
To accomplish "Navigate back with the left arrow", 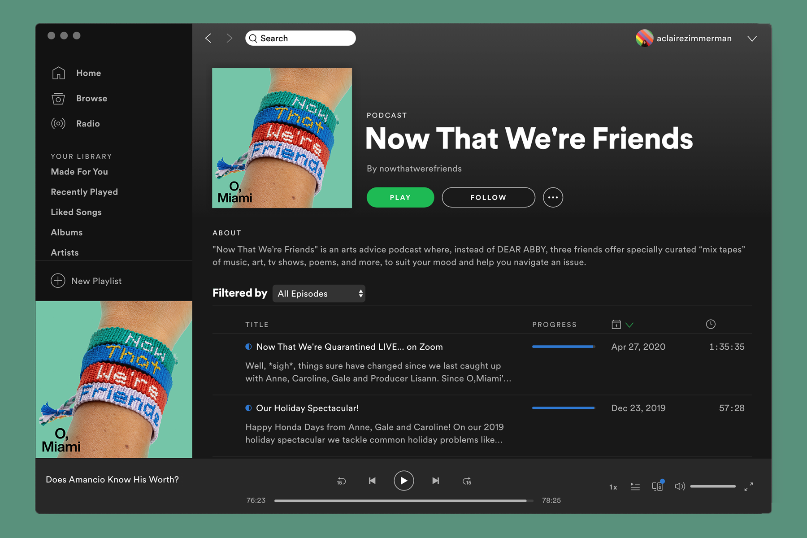I will click(x=208, y=38).
